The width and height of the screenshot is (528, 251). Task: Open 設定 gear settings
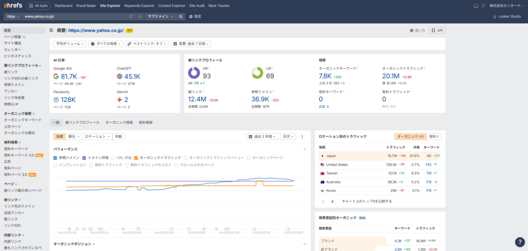[195, 17]
